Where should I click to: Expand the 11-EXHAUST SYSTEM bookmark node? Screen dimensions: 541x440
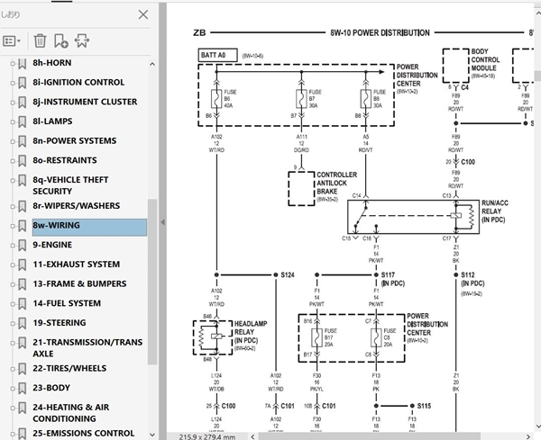[x=11, y=265]
